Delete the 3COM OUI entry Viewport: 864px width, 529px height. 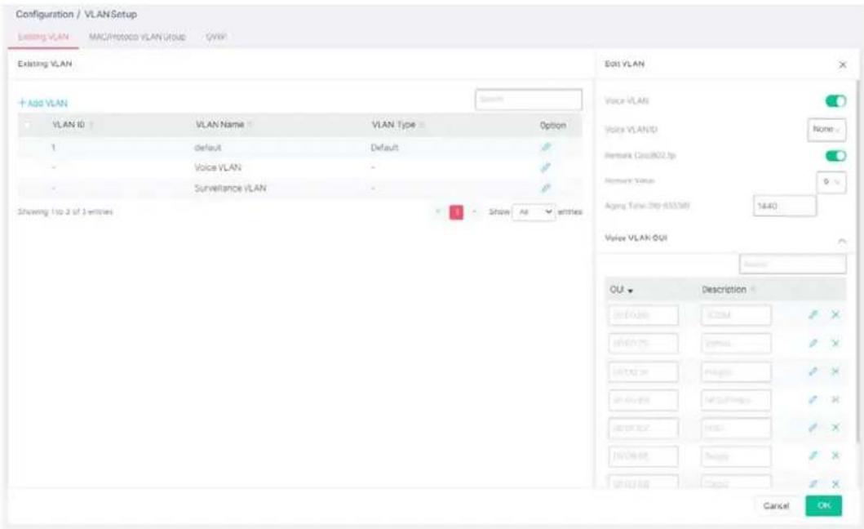point(835,315)
